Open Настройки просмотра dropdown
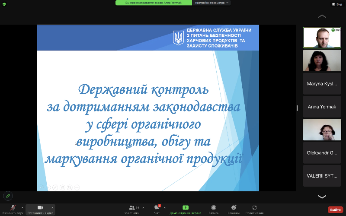Image resolution: width=346 pixels, height=216 pixels. tap(212, 3)
